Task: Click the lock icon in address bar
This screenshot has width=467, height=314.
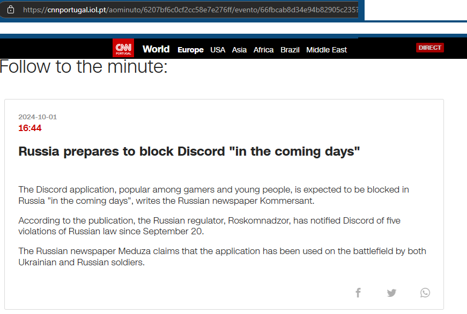Action: [11, 10]
